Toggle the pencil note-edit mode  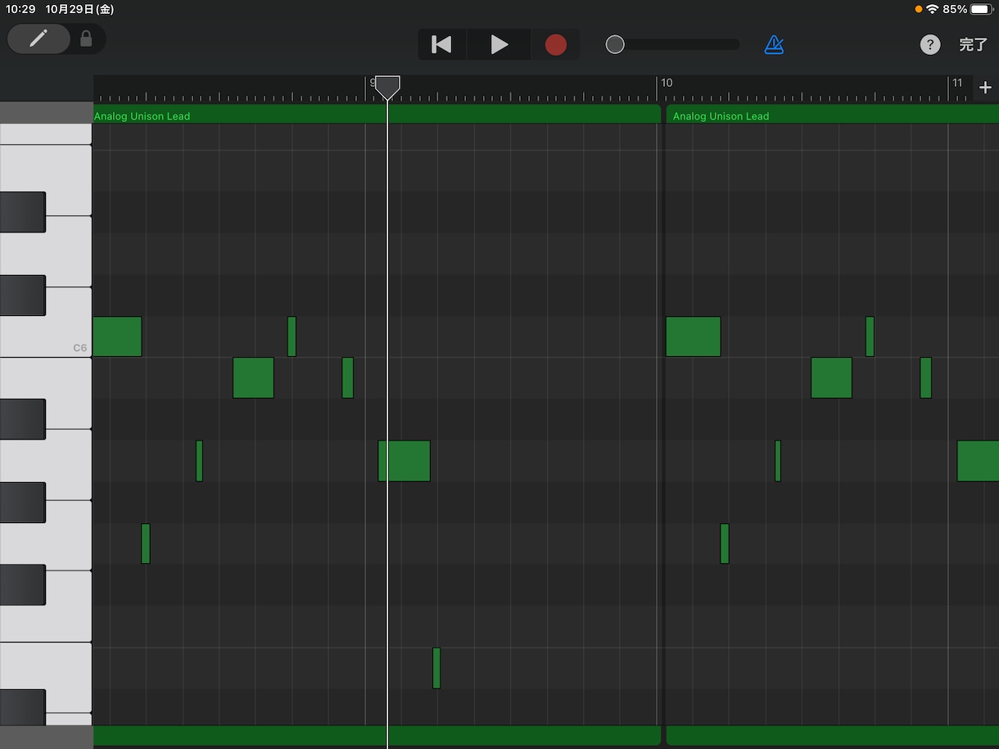coord(38,38)
